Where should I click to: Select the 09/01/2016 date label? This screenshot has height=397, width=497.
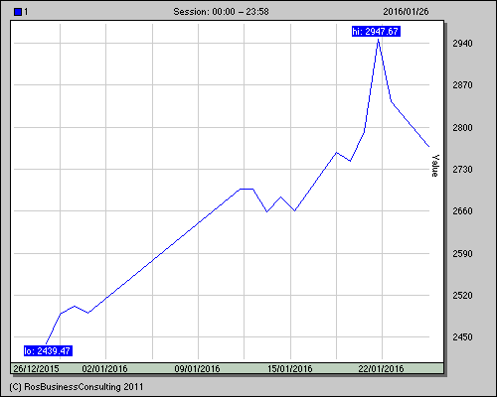pos(197,368)
